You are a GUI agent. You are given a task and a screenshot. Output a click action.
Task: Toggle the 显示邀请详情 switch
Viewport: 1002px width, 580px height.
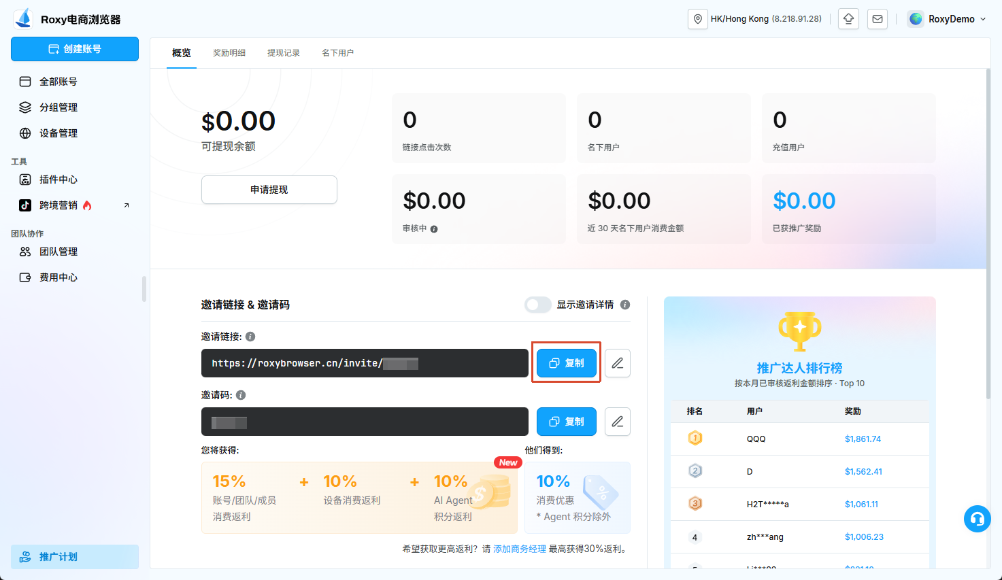[537, 305]
